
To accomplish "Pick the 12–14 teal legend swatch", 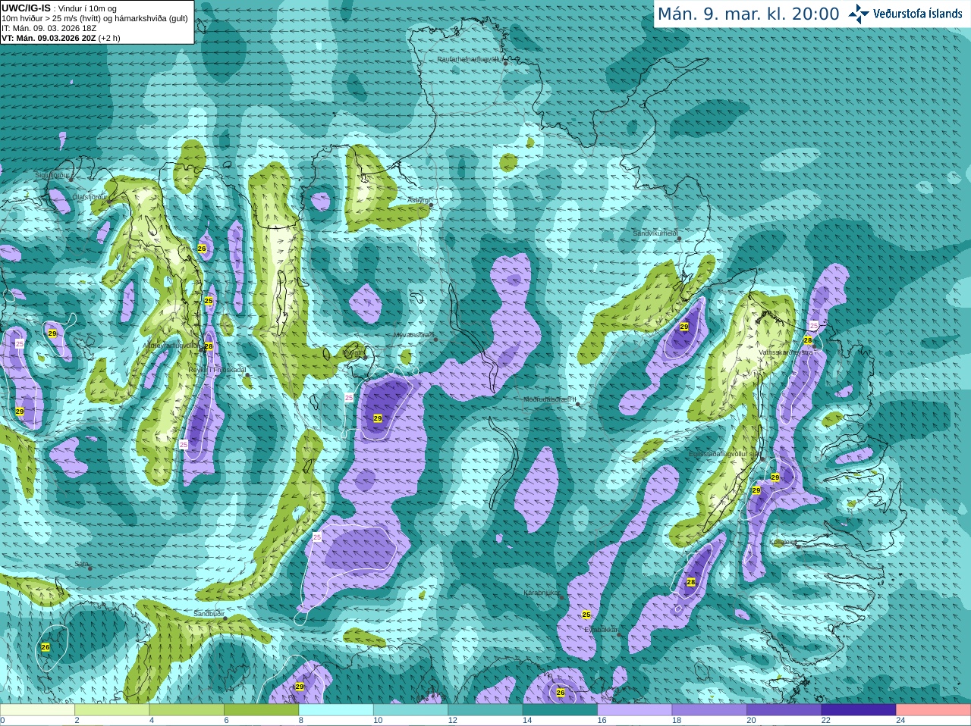I will click(x=485, y=710).
